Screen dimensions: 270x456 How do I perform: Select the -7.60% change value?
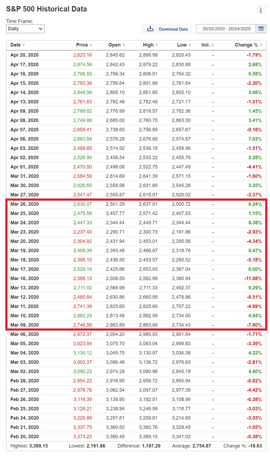click(x=254, y=325)
